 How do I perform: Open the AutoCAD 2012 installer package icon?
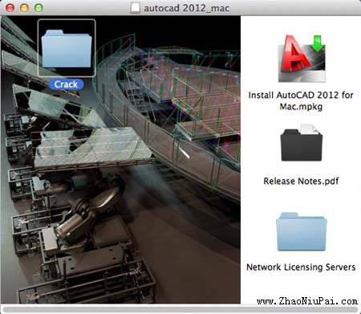(302, 58)
